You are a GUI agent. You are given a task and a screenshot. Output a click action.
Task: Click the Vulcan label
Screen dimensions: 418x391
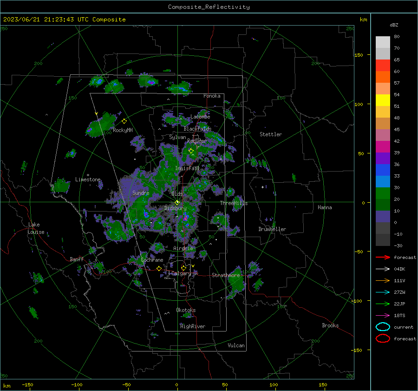[236, 345]
